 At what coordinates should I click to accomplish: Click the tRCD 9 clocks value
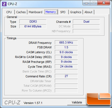pyautogui.click(x=66, y=57)
